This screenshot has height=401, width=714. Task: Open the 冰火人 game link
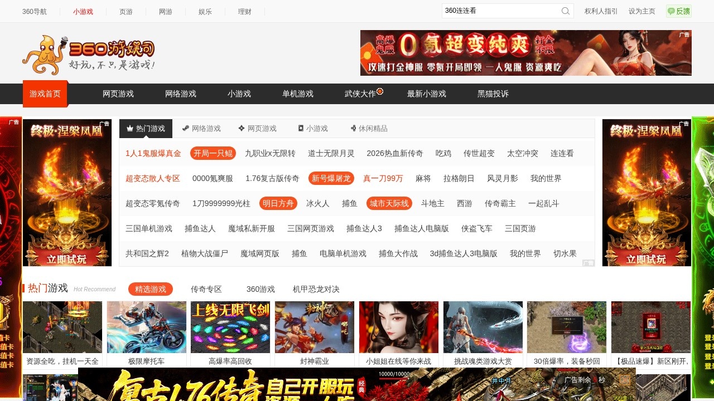(x=318, y=203)
